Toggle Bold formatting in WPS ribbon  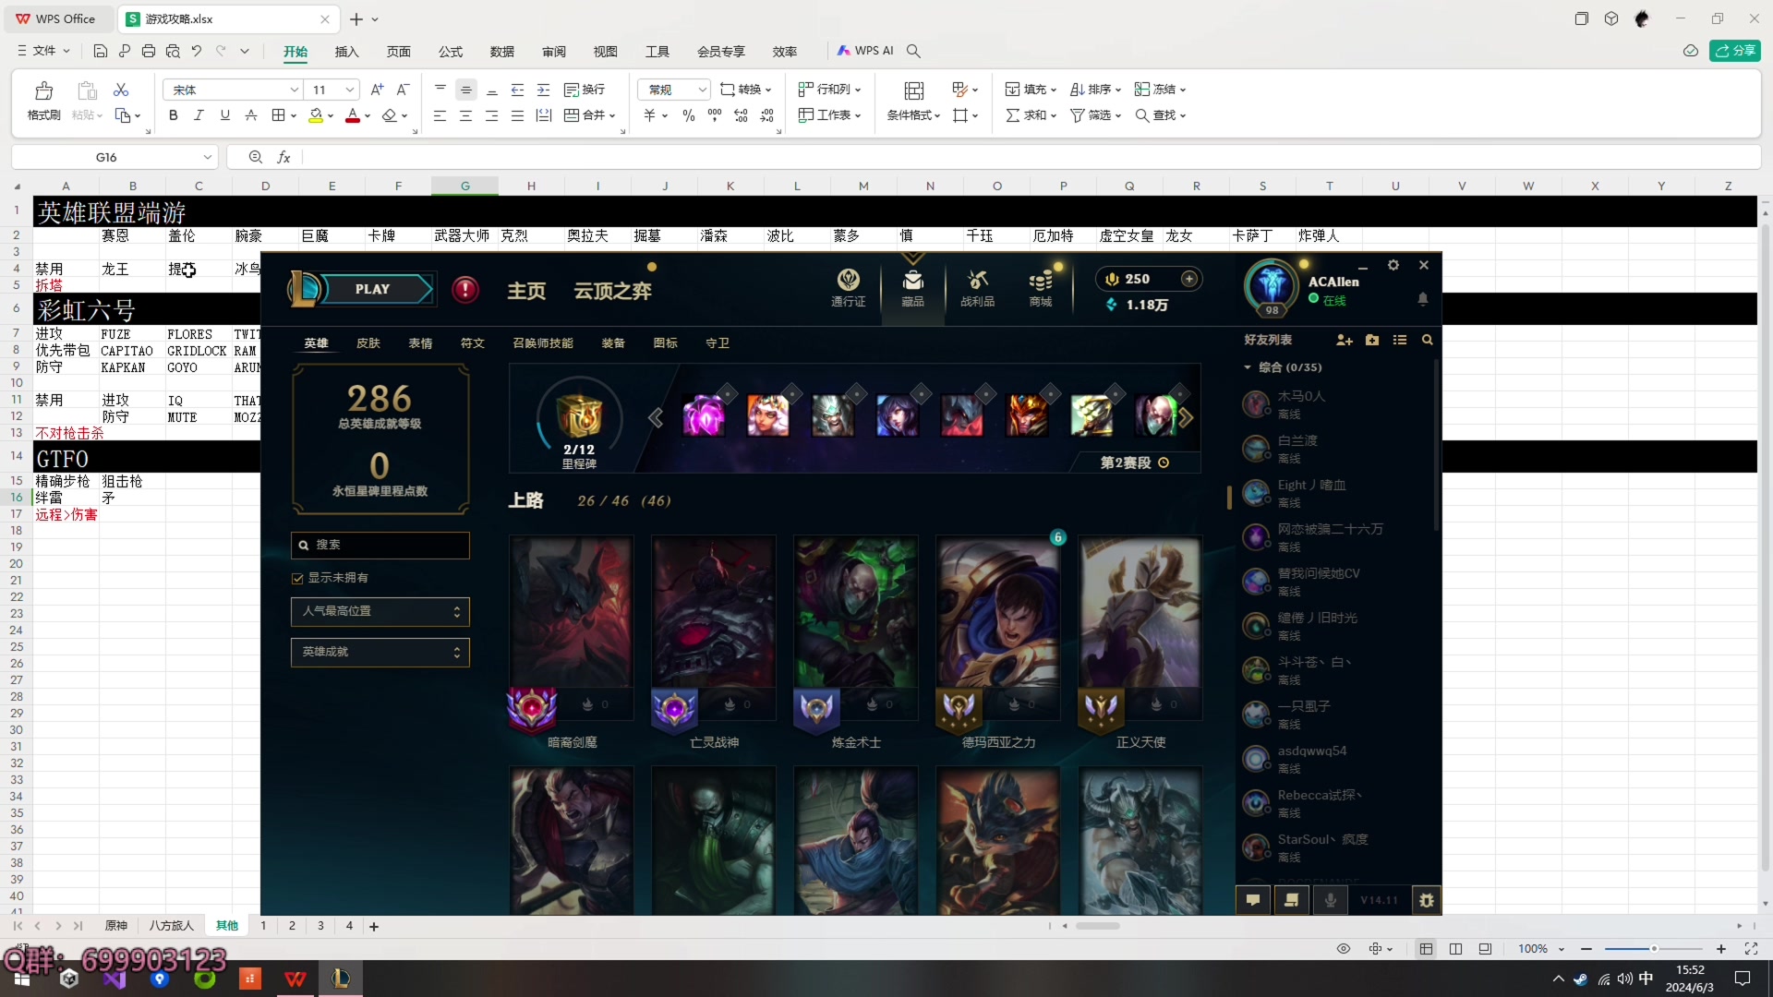173,115
